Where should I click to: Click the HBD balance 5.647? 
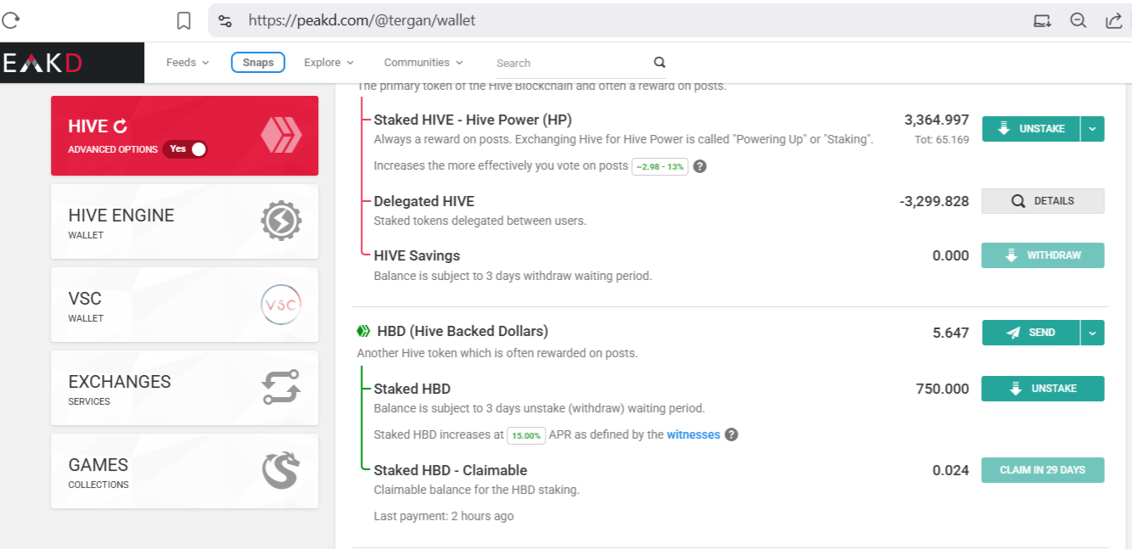(950, 333)
